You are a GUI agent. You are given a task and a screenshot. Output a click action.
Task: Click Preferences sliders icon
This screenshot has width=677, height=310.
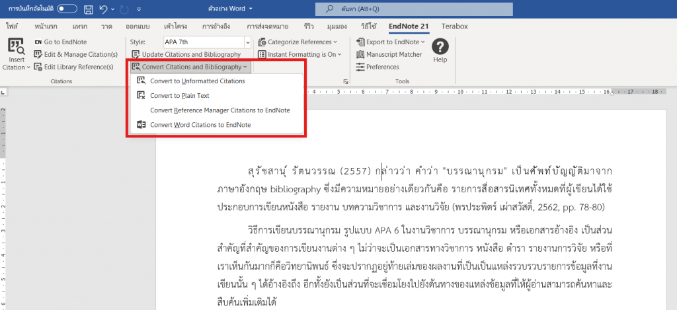pos(360,67)
